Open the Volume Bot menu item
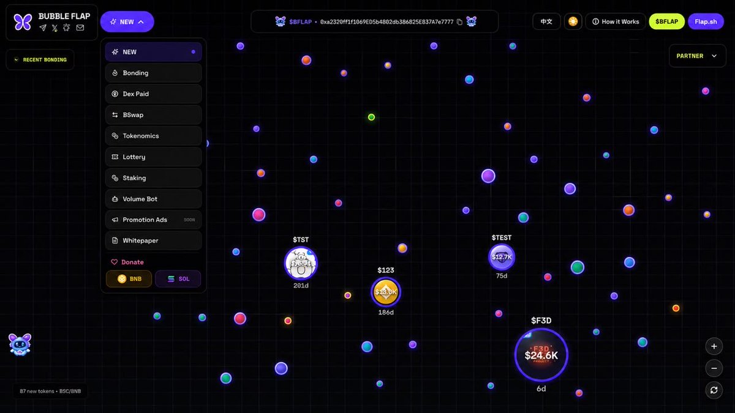The width and height of the screenshot is (735, 413). pos(153,199)
